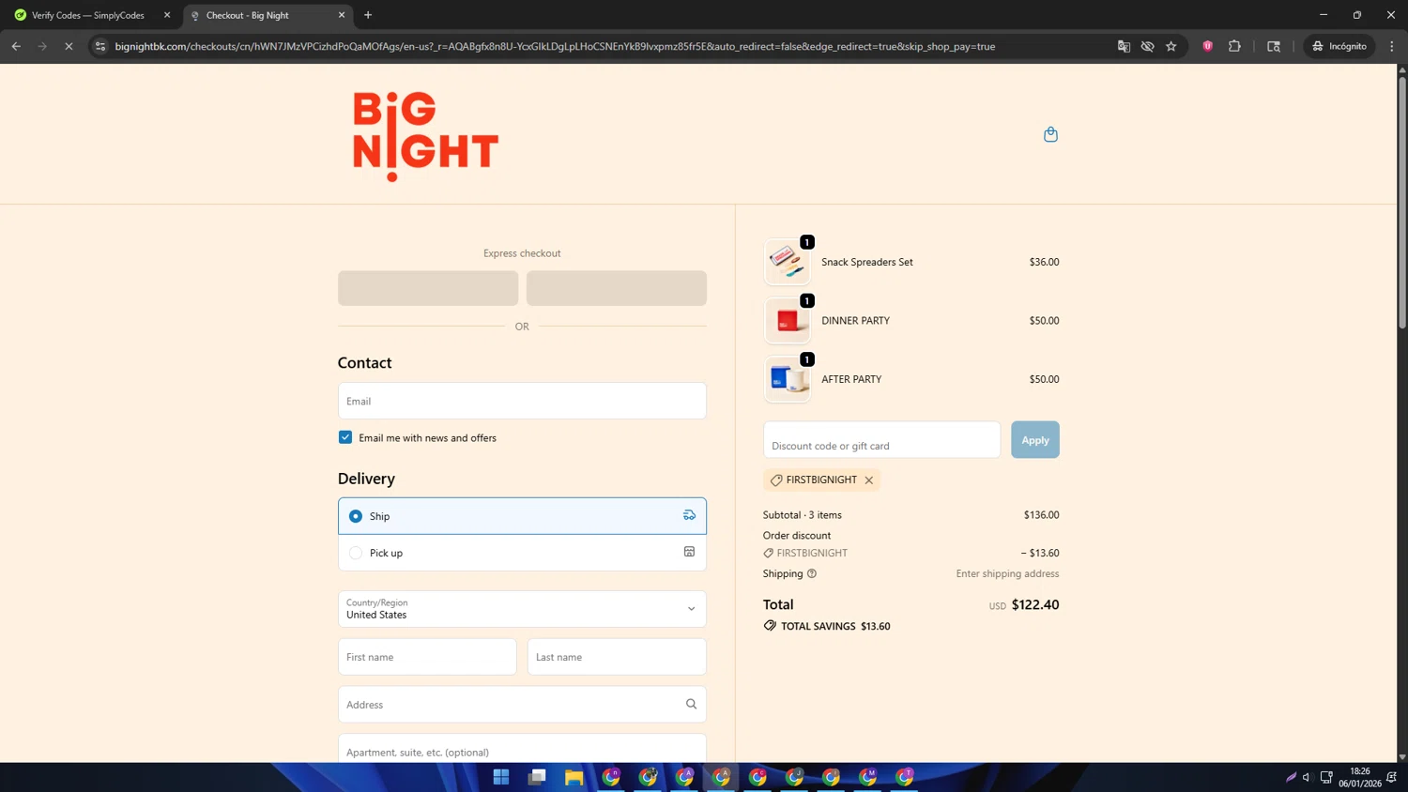Click the First name field

pyautogui.click(x=427, y=657)
